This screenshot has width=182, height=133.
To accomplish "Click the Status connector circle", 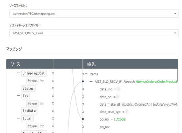I will [x=53, y=88].
